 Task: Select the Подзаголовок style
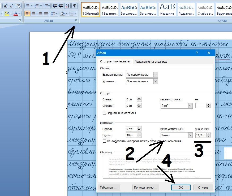[186, 10]
